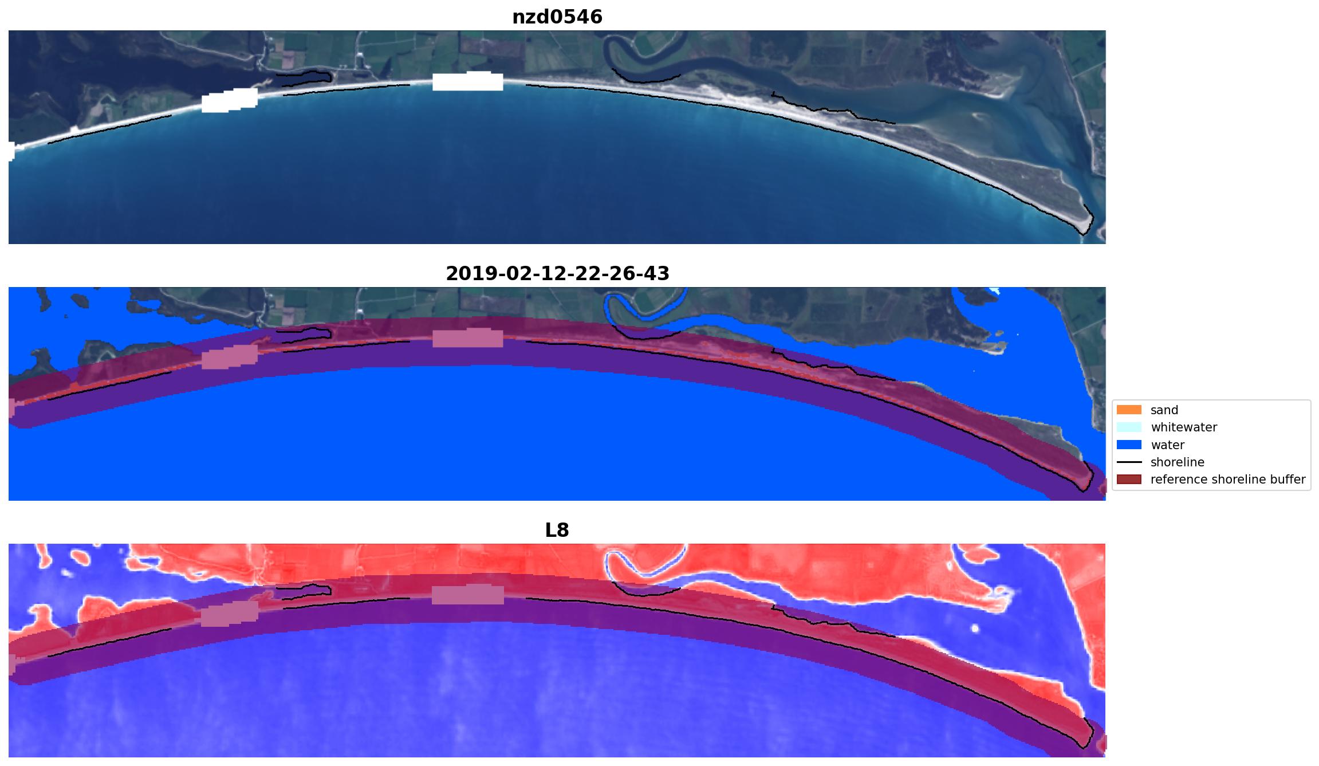Click the large white masked patch in the top image centre
Viewport: 1319px width, 766px height.
pos(467,82)
